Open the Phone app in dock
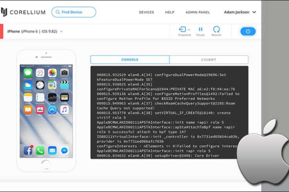Image resolution: width=289 pixels, height=192 pixels. (40, 151)
